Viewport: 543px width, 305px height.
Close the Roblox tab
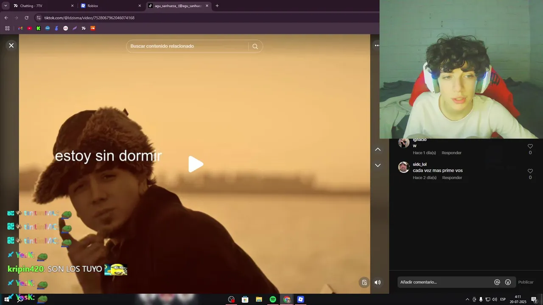click(140, 6)
